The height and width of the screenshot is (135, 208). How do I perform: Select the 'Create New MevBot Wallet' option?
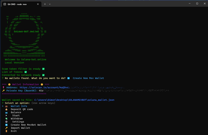coord(28,125)
